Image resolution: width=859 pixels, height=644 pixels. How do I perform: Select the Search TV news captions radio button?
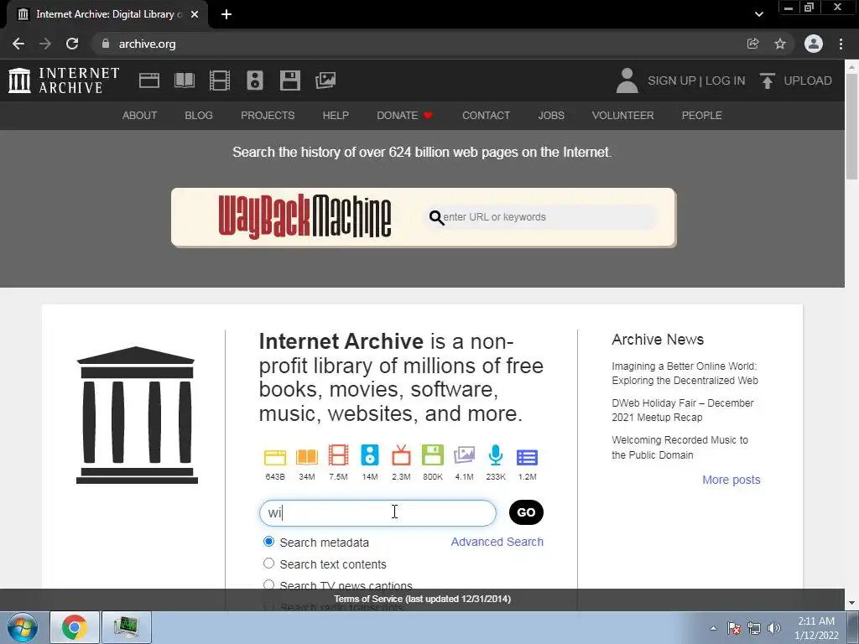[268, 584]
